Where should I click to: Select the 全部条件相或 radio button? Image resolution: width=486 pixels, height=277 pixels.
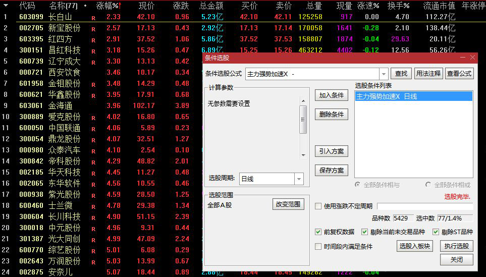click(428, 185)
